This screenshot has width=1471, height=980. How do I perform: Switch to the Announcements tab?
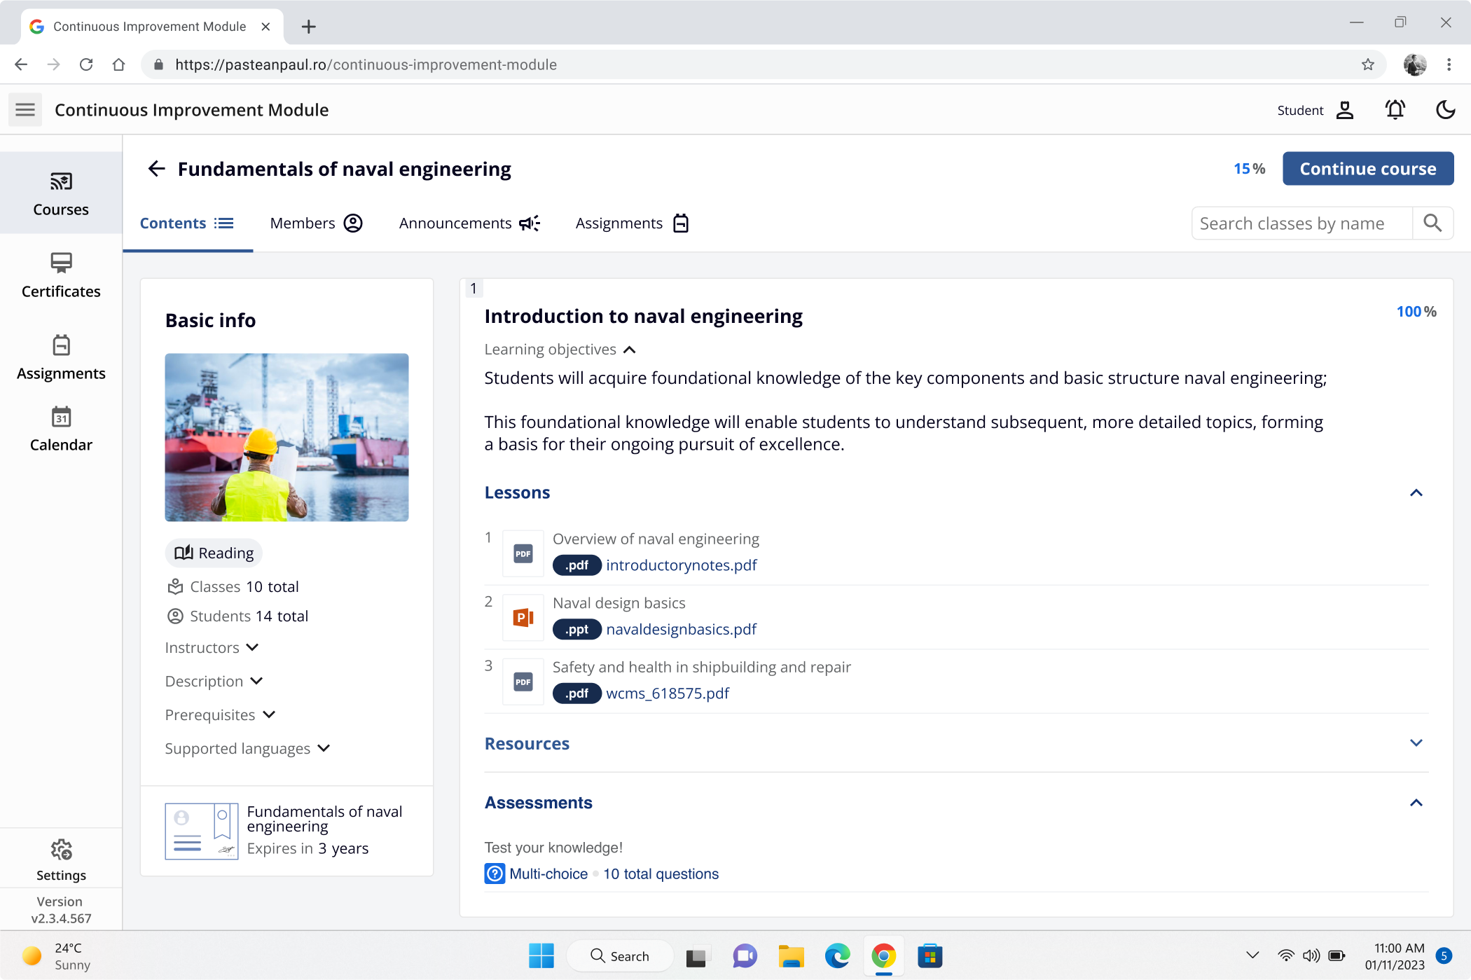point(469,223)
